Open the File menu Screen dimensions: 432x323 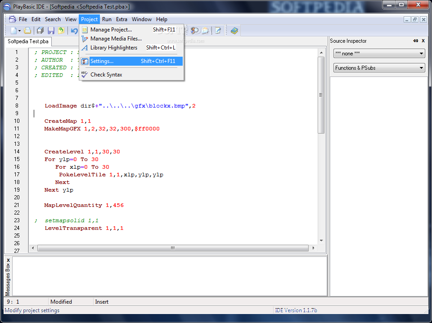pyautogui.click(x=23, y=19)
